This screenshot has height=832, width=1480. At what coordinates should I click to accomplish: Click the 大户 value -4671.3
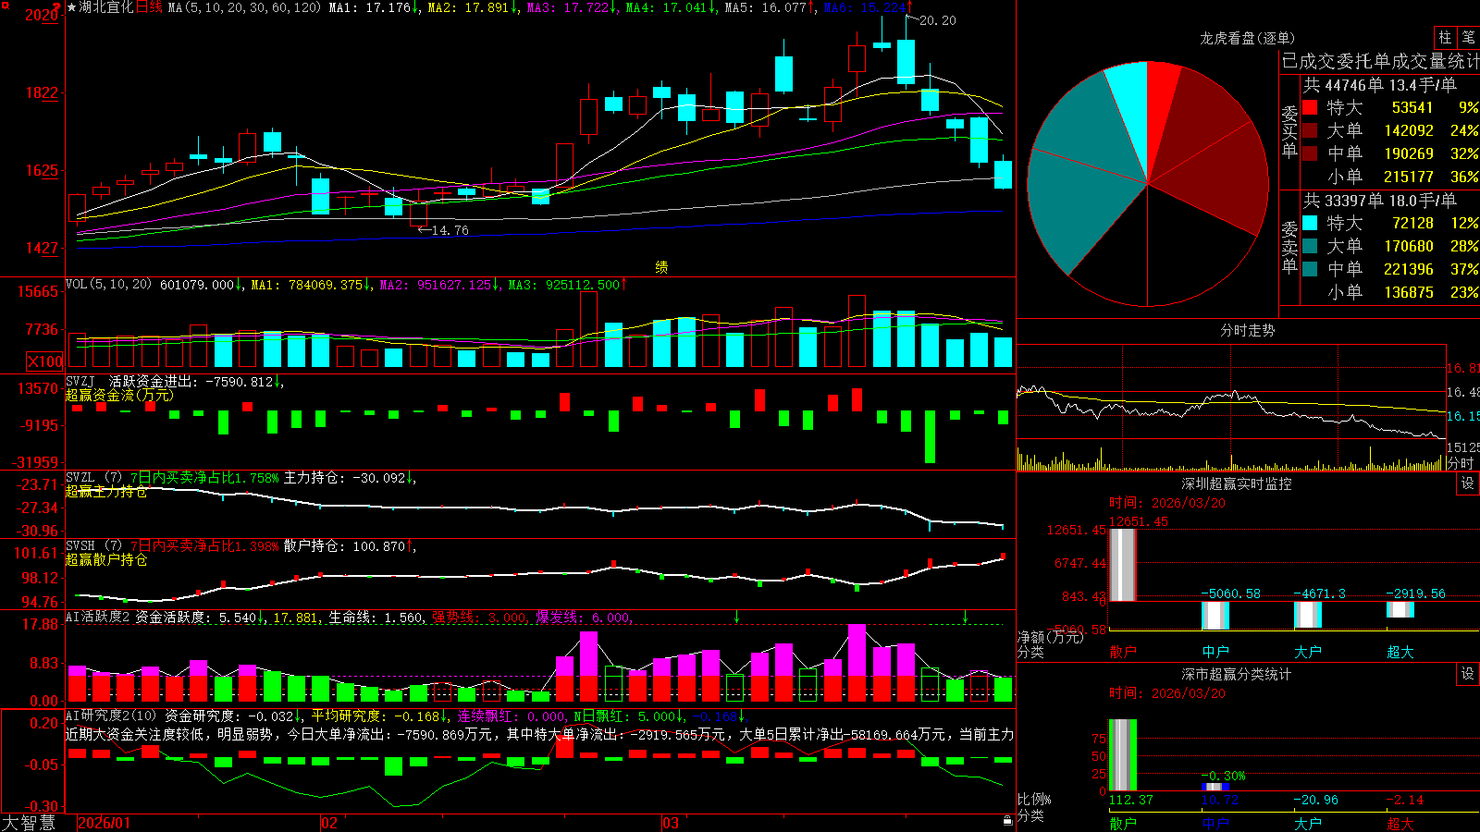1319,593
